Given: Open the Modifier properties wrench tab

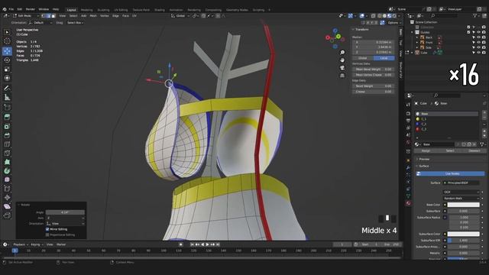Looking at the screenshot, I should [408, 168].
